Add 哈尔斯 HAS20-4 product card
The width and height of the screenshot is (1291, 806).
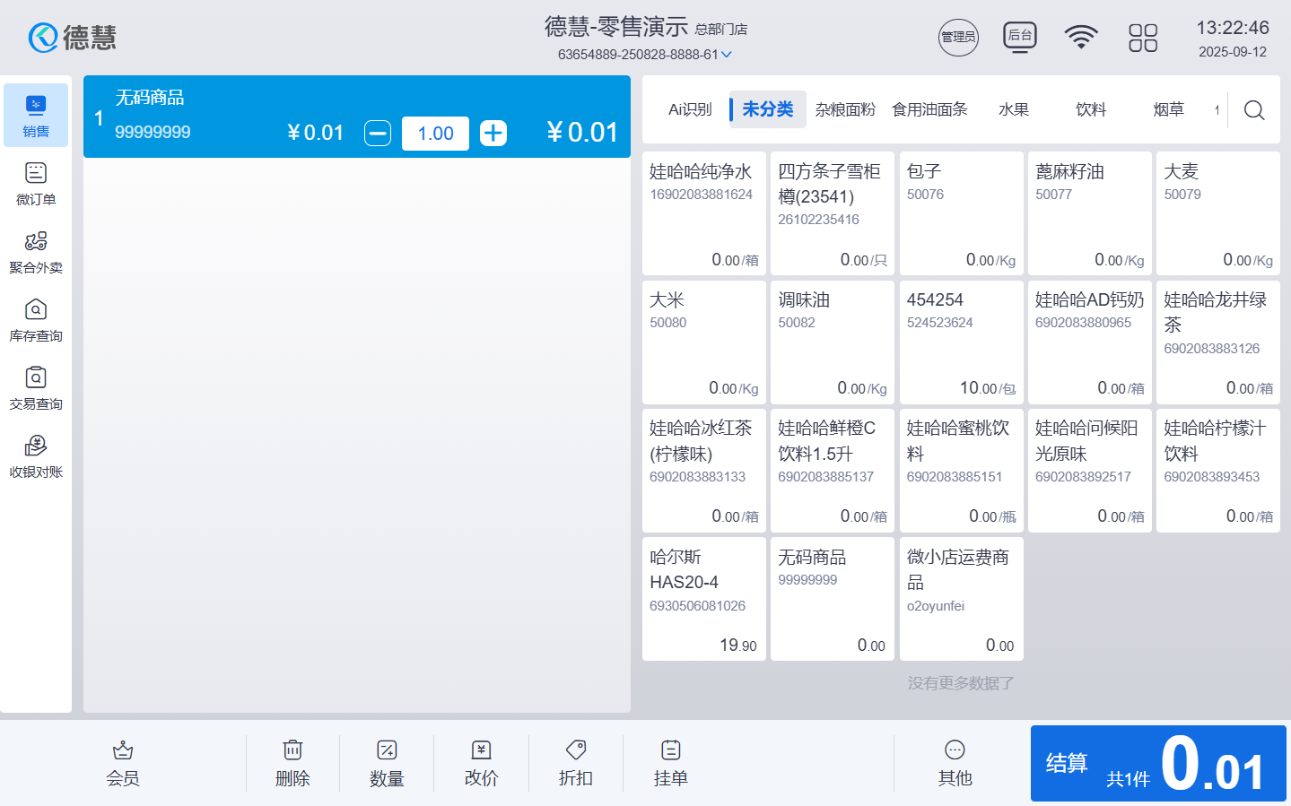pos(704,599)
